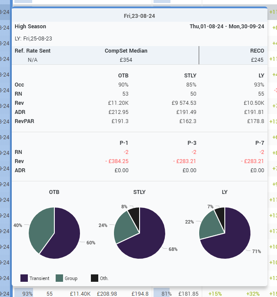
Task: Toggle the Oth. legend label
Action: coord(104,278)
